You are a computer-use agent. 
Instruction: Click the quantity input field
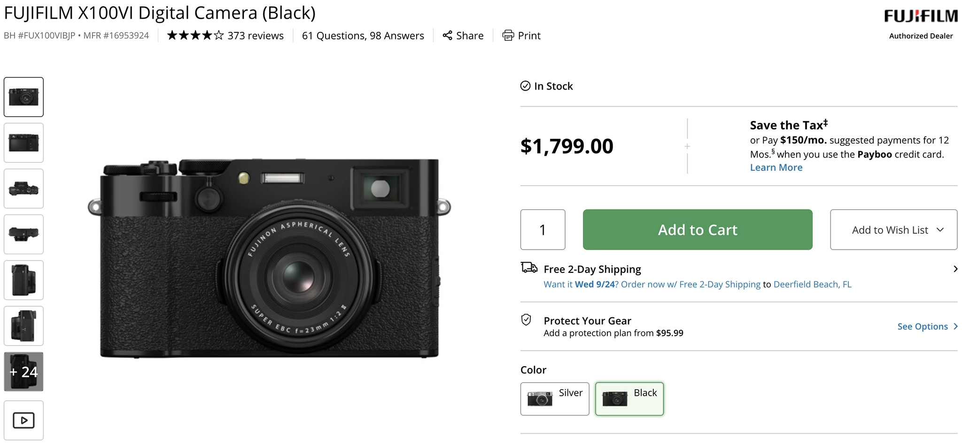543,230
